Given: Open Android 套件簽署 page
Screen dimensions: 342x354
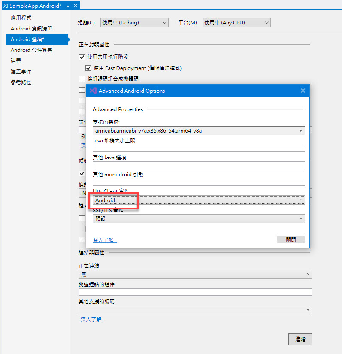Looking at the screenshot, I should coord(31,50).
